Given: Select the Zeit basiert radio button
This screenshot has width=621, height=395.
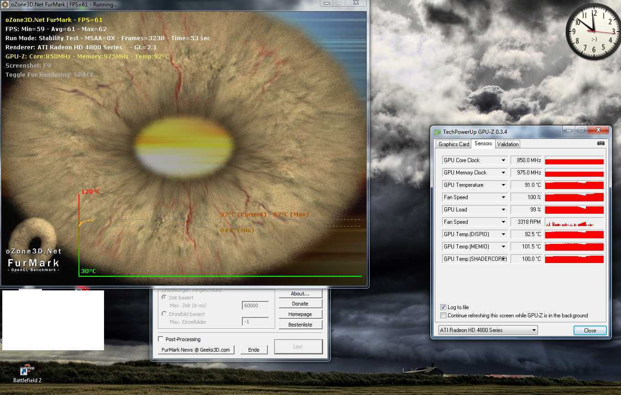Looking at the screenshot, I should point(164,297).
